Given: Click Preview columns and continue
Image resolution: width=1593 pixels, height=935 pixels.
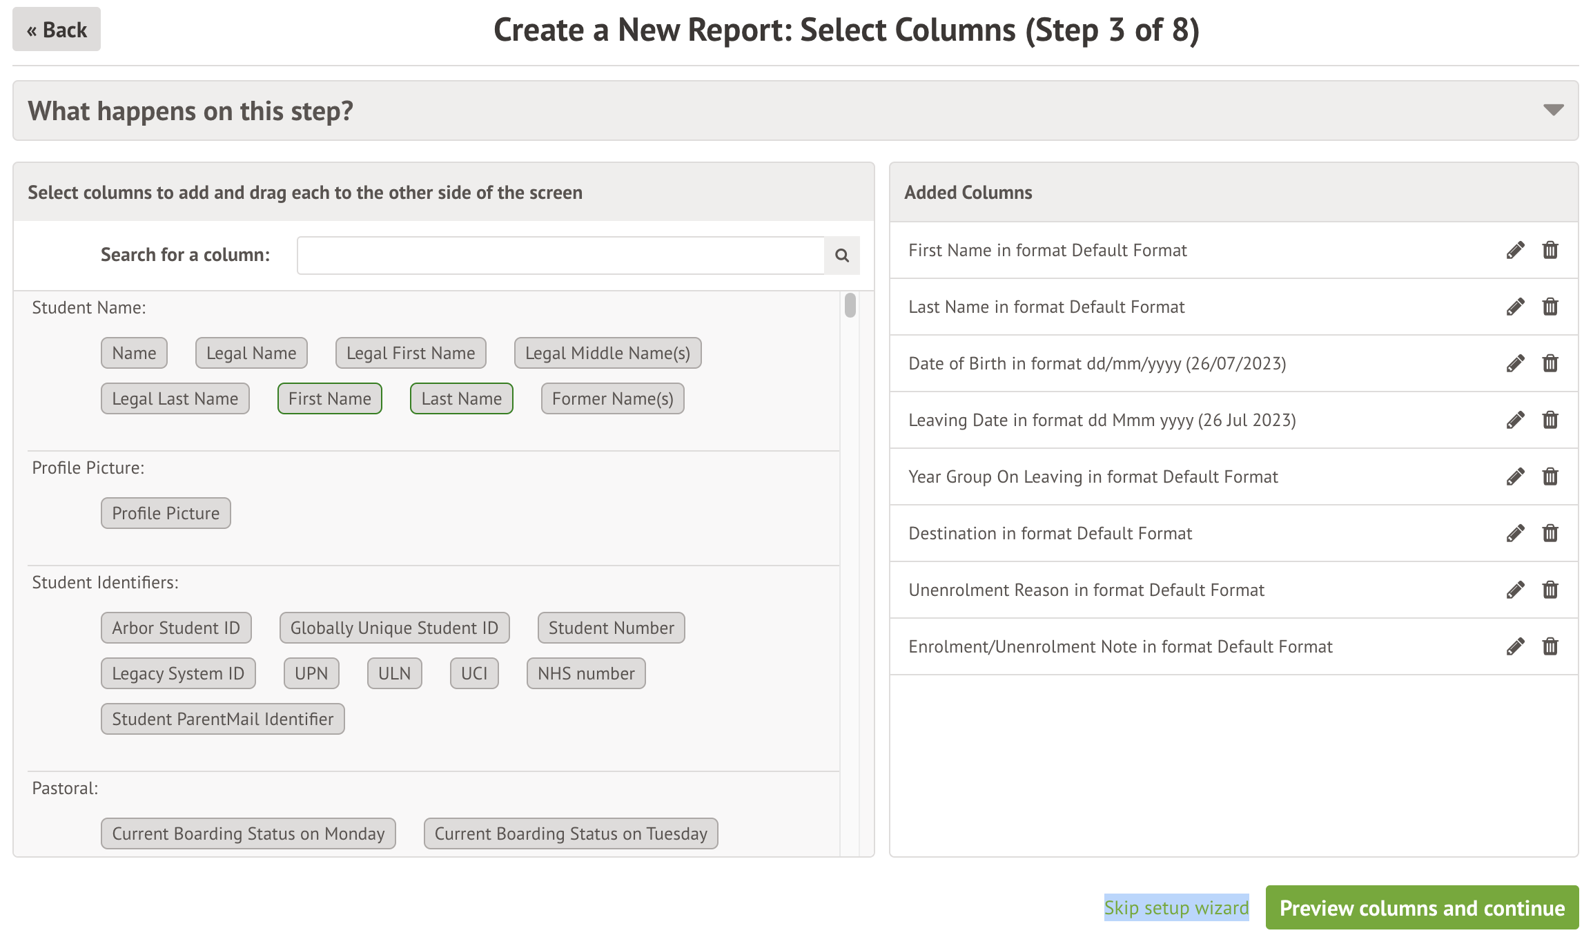Looking at the screenshot, I should (1422, 907).
